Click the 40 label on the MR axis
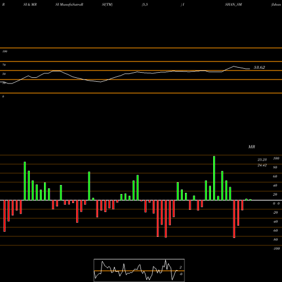282x282 pixels. coord(275,186)
